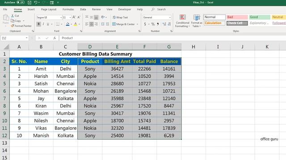This screenshot has height=160, width=286.
Task: Click the Align Left icon
Action: [x=87, y=24]
